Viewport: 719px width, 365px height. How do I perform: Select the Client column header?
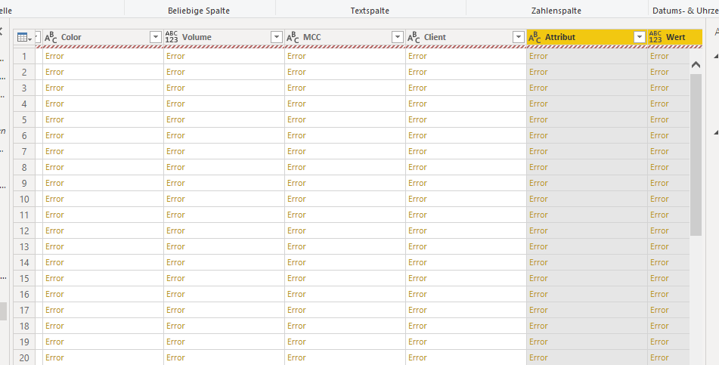[466, 37]
